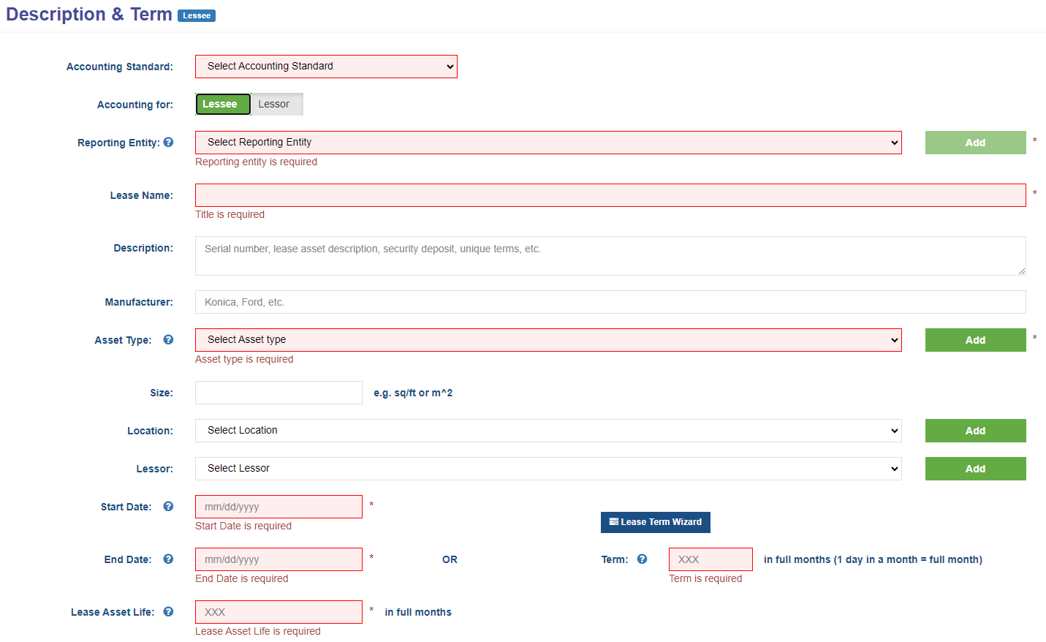Viewport: 1046px width, 642px height.
Task: Open Reporting Entity help icon
Action: point(168,143)
